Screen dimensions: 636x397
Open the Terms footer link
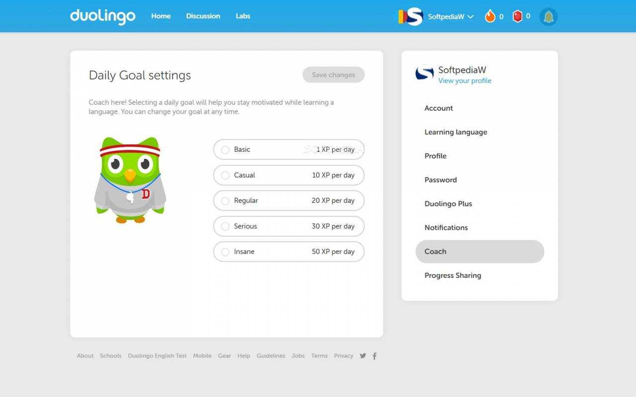pos(319,356)
